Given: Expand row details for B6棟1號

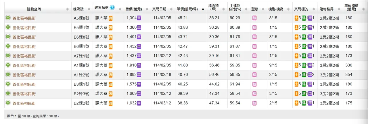Looking at the screenshot, I should [8, 46].
